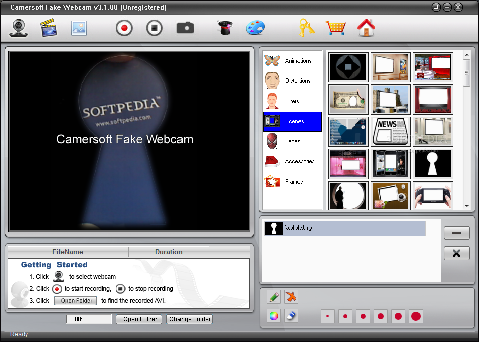Select the pencil drawing tool

coord(274,297)
